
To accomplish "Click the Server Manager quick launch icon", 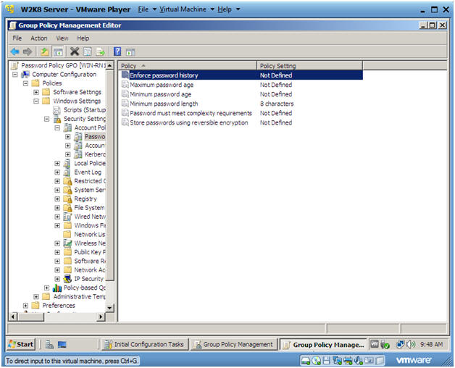I will pos(49,345).
